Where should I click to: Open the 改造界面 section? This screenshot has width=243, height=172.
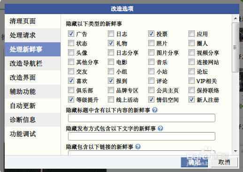(33, 78)
